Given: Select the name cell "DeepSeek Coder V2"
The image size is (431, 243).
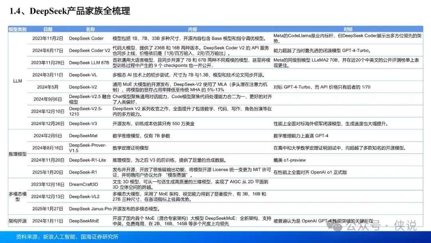Looking at the screenshot, I should coord(90,50).
